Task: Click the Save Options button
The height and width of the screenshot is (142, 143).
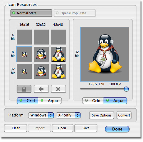Action: point(102,115)
